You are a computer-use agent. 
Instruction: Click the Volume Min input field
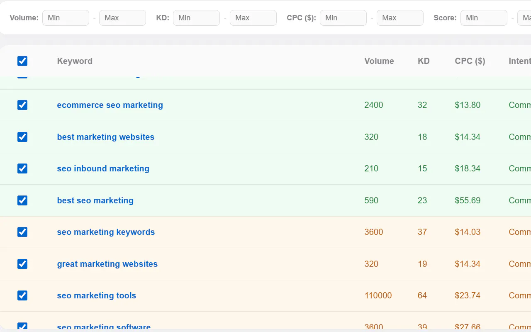click(x=66, y=18)
